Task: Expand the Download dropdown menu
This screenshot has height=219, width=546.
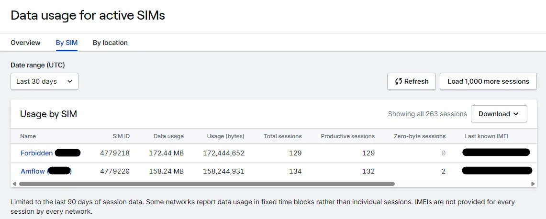Action: pos(499,114)
